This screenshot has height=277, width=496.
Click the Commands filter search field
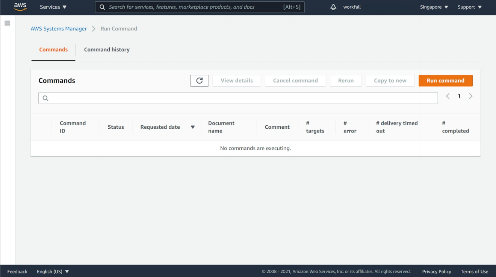tap(238, 98)
